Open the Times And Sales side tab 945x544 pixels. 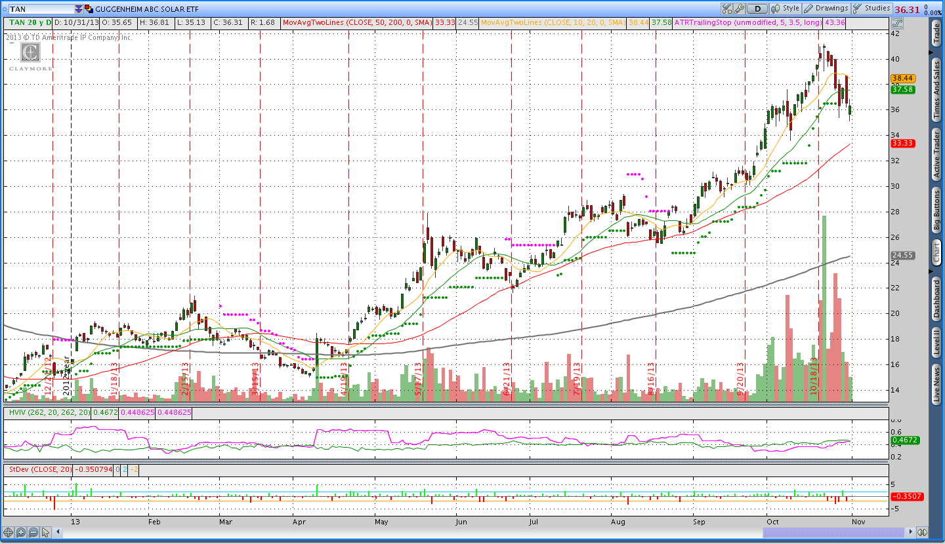pyautogui.click(x=937, y=90)
